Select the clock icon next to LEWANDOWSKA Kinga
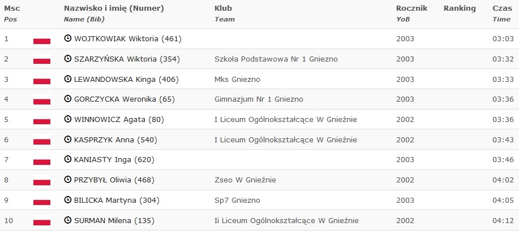Image resolution: width=519 pixels, height=231 pixels. (x=67, y=79)
